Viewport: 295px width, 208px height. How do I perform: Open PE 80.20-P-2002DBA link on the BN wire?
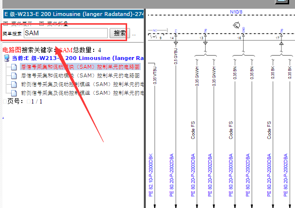click(247, 175)
